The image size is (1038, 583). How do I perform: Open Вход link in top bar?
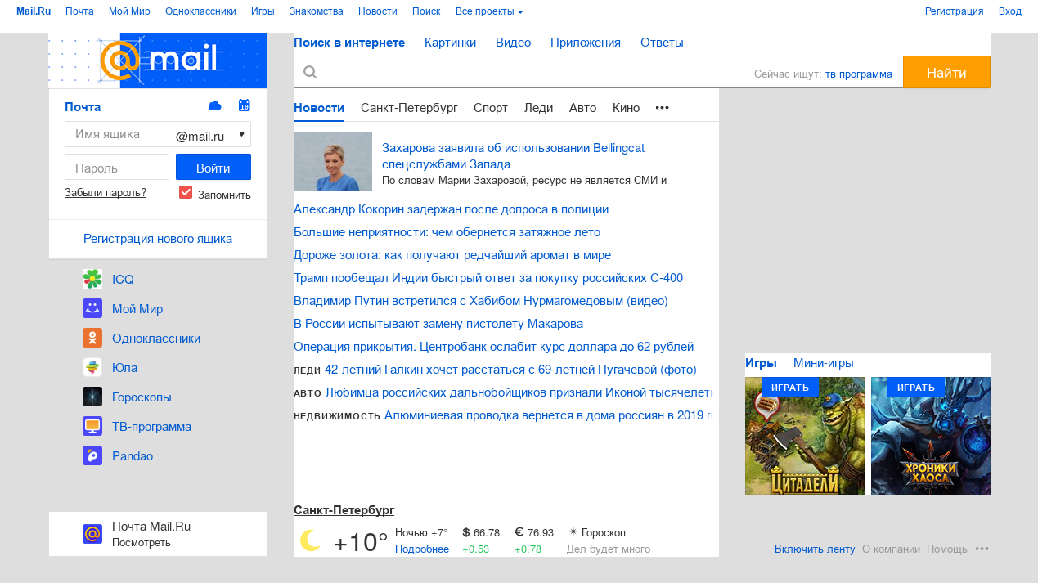pos(1010,11)
